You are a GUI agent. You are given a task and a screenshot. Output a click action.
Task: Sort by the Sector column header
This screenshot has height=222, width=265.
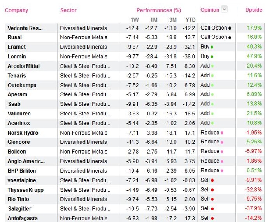[x=68, y=10]
